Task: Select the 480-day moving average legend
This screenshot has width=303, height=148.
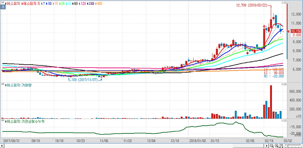Action: coord(99,4)
